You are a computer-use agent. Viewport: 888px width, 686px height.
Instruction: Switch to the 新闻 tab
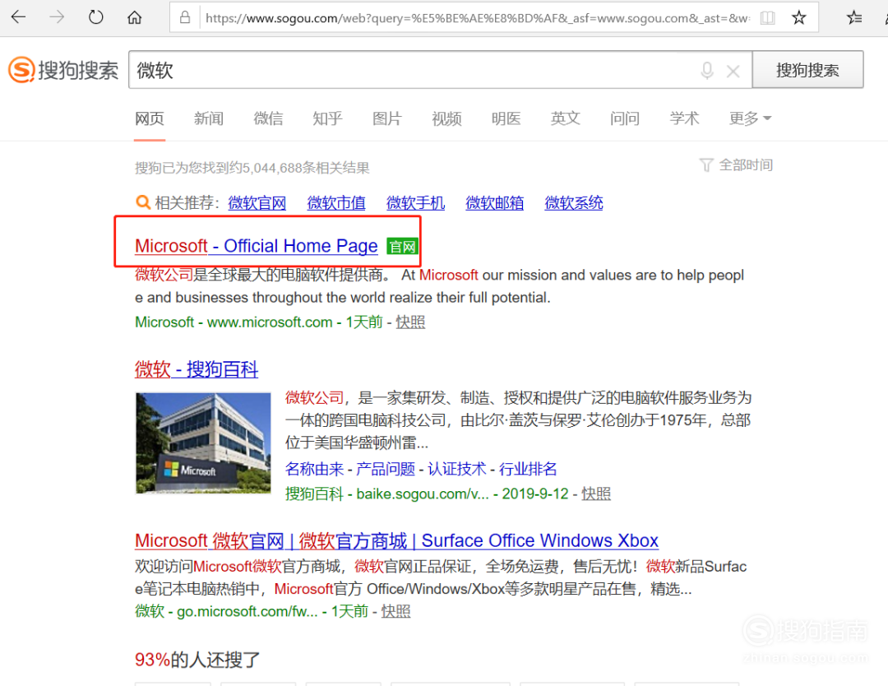209,118
